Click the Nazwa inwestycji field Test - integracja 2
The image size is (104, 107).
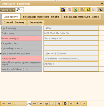(x=71, y=38)
